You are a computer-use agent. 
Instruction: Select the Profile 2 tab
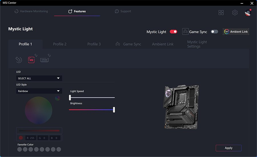[x=60, y=44]
